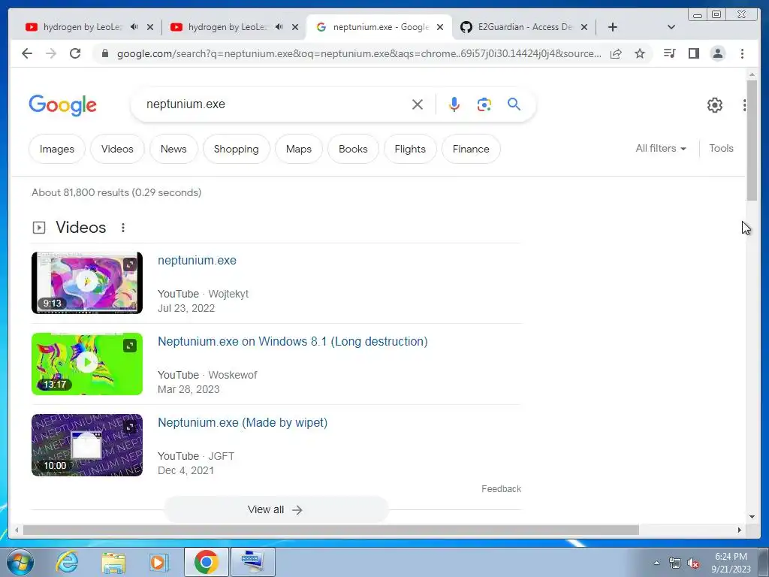769x577 pixels.
Task: Click the scroll down arrow
Action: [x=752, y=517]
